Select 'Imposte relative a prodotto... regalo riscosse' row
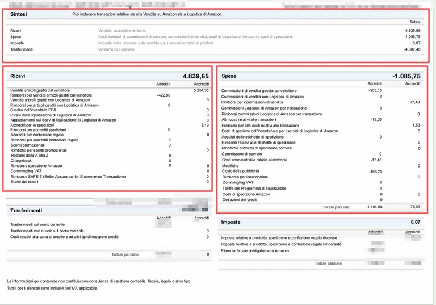This screenshot has width=436, height=305. click(x=321, y=238)
